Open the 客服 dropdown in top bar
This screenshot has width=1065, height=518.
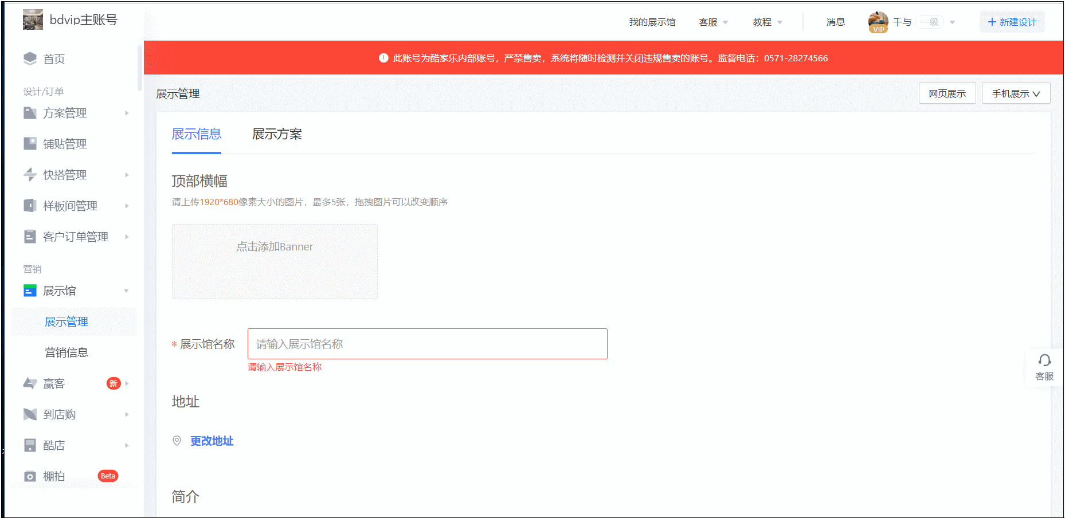pyautogui.click(x=713, y=22)
